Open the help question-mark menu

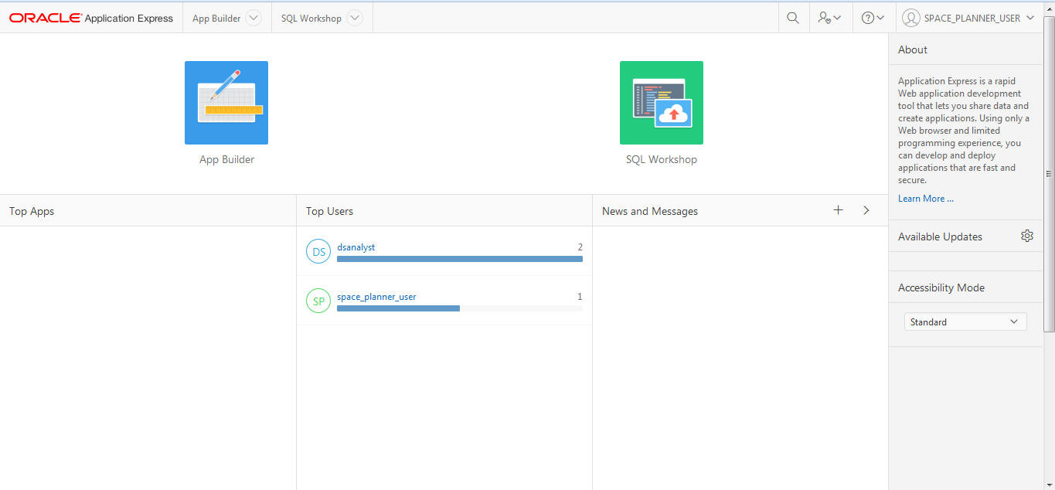[x=873, y=18]
